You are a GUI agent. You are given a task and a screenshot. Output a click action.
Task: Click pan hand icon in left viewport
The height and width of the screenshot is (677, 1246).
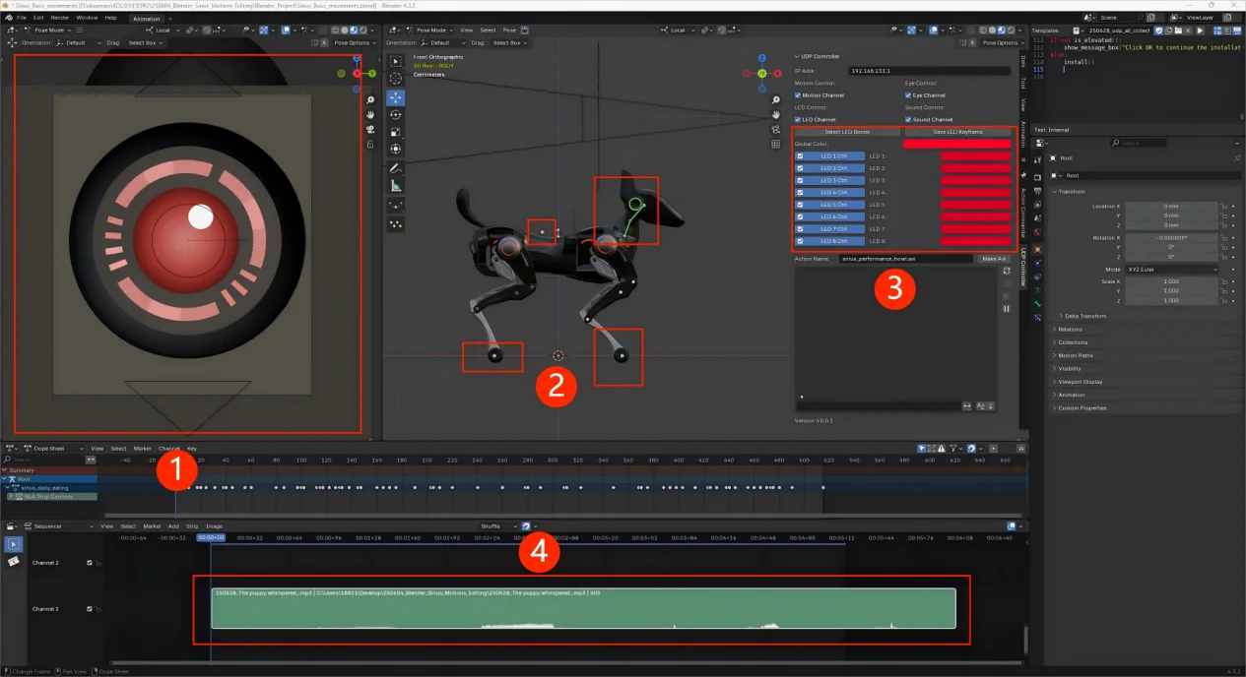point(370,115)
